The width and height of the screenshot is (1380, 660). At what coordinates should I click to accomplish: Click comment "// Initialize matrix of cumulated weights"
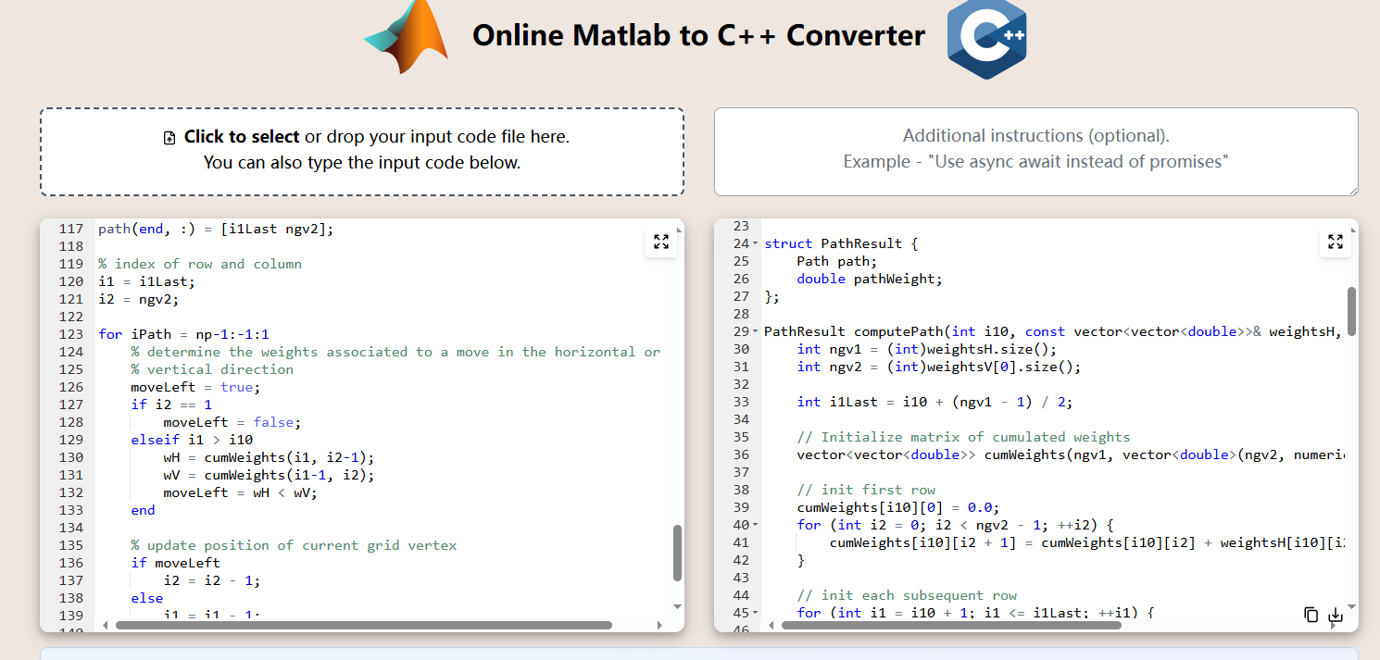pos(964,437)
